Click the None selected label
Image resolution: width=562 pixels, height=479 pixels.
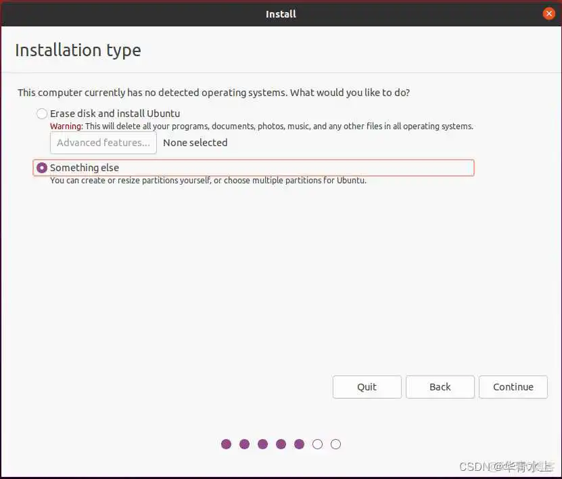pos(195,143)
